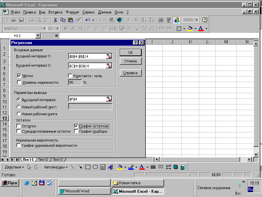Click the Sort Ascending icon
The height and width of the screenshot is (197, 262).
(144, 20)
